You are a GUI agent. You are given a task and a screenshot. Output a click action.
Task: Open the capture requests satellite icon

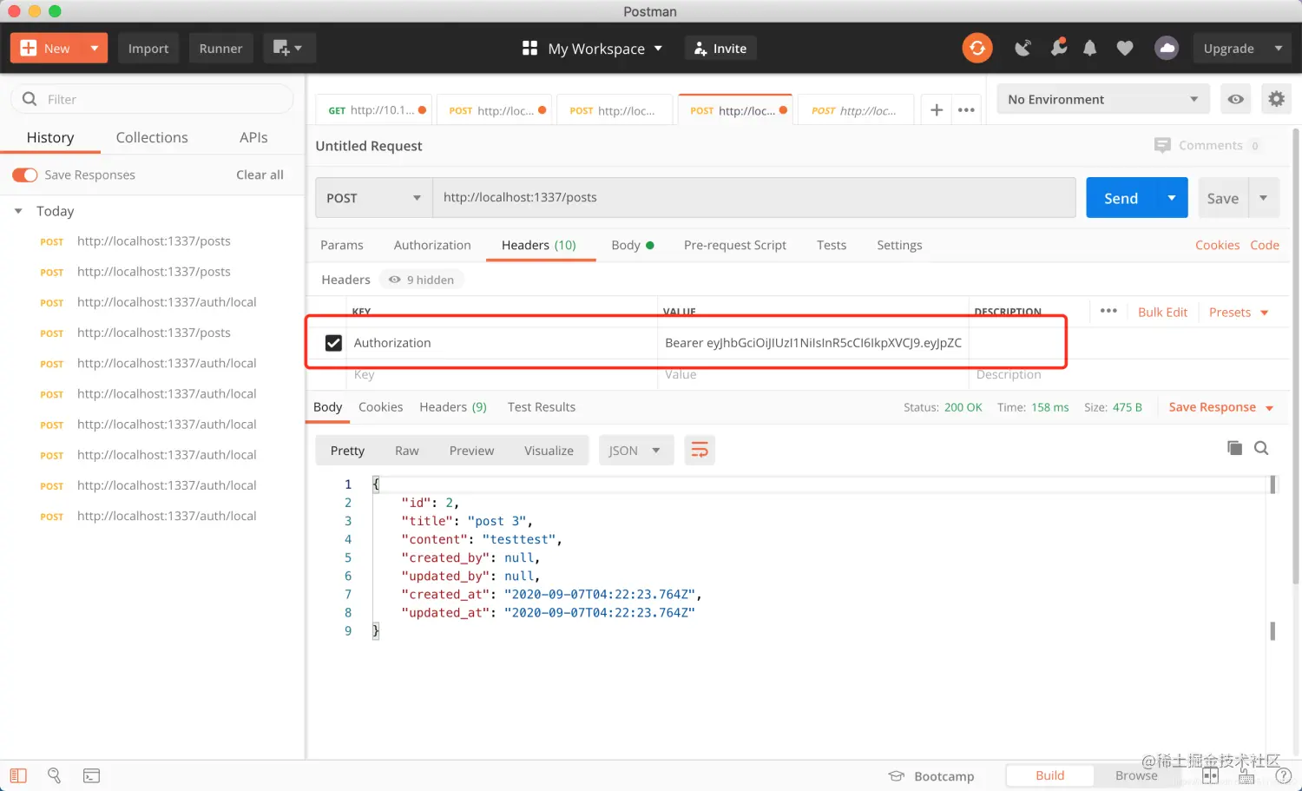1023,49
